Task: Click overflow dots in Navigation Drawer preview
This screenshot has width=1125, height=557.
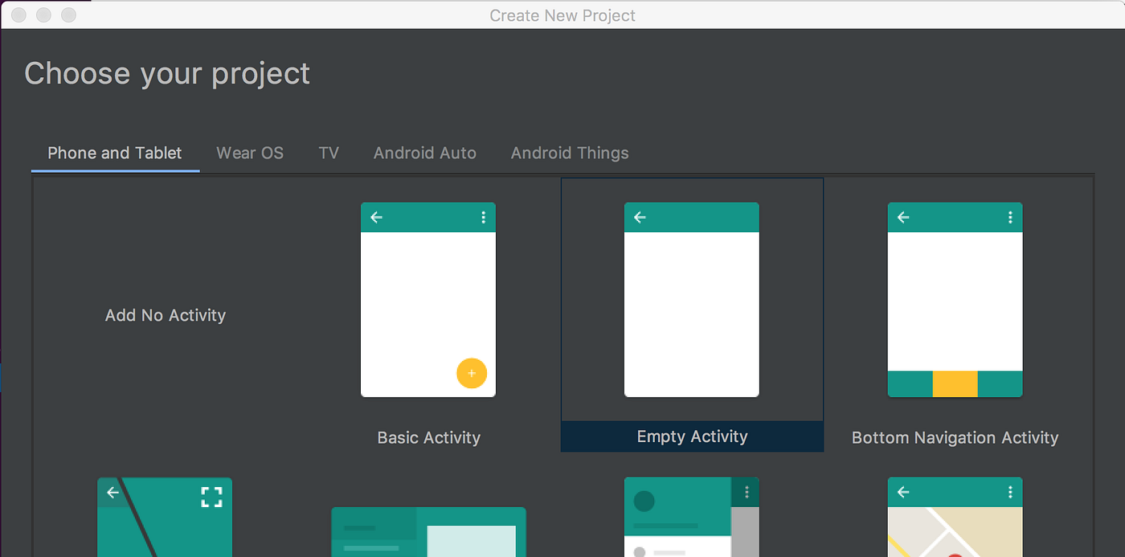Action: pyautogui.click(x=747, y=492)
